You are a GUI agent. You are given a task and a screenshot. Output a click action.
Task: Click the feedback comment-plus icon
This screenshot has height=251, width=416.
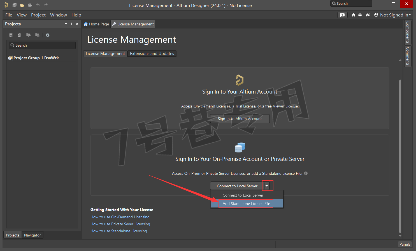pos(342,15)
